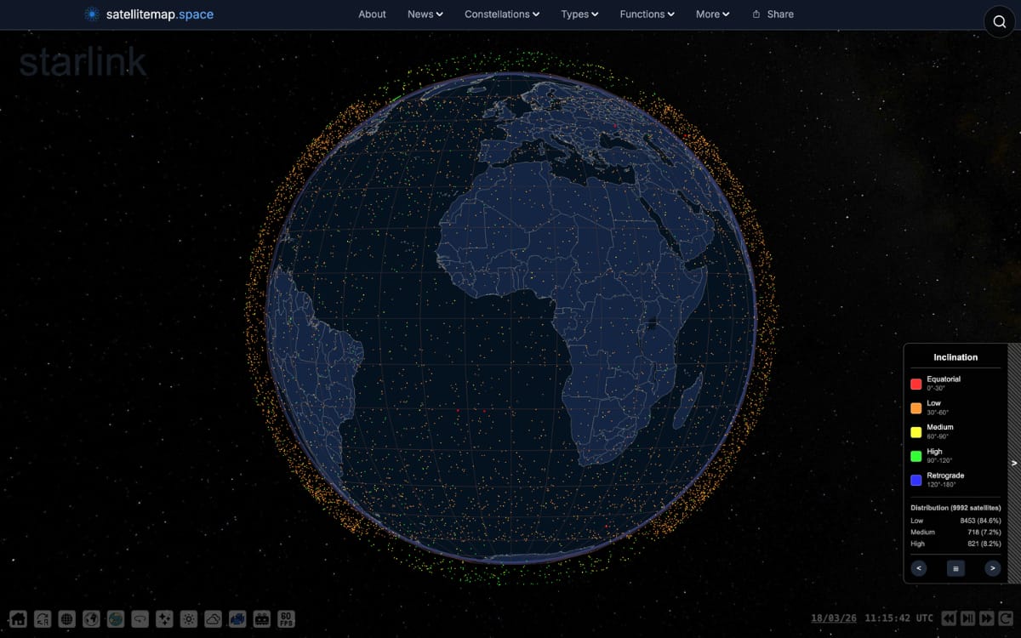
Task: Toggle the auto-rotate camera icon
Action: [x=43, y=618]
